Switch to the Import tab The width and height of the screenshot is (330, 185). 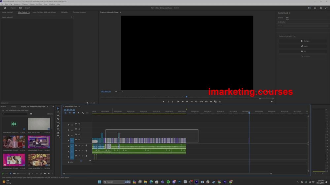pyautogui.click(x=13, y=8)
